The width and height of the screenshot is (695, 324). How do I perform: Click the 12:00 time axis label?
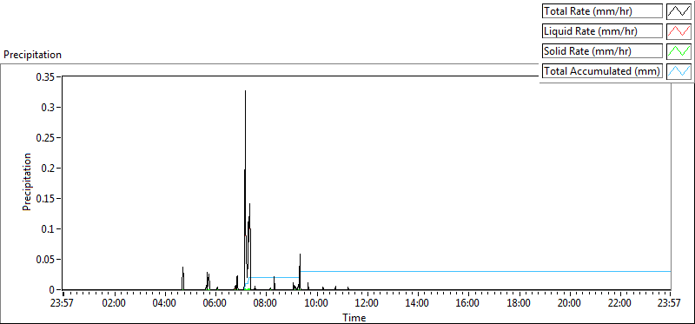click(x=367, y=303)
